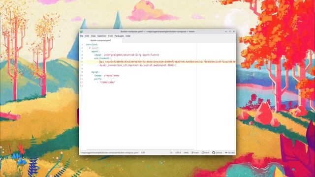This screenshot has height=177, width=315.
Task: Minimize the Atom window
Action: [x=226, y=31]
